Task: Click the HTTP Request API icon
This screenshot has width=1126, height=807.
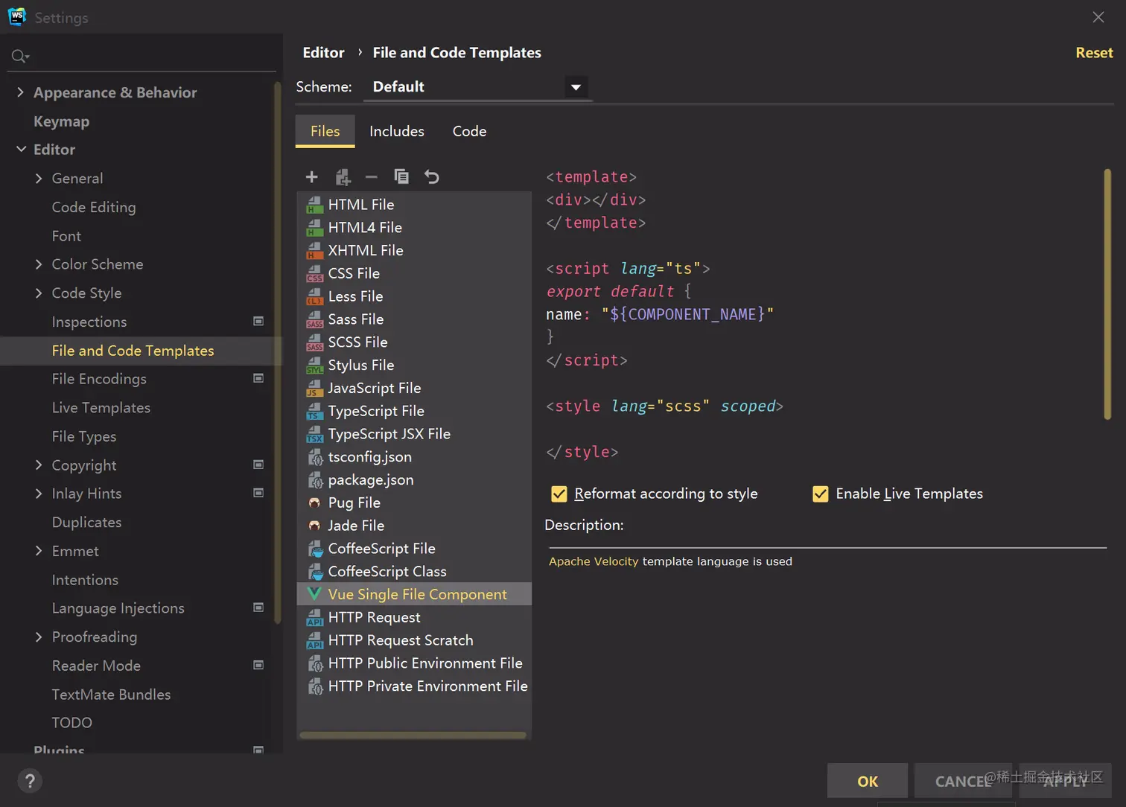Action: (x=315, y=617)
